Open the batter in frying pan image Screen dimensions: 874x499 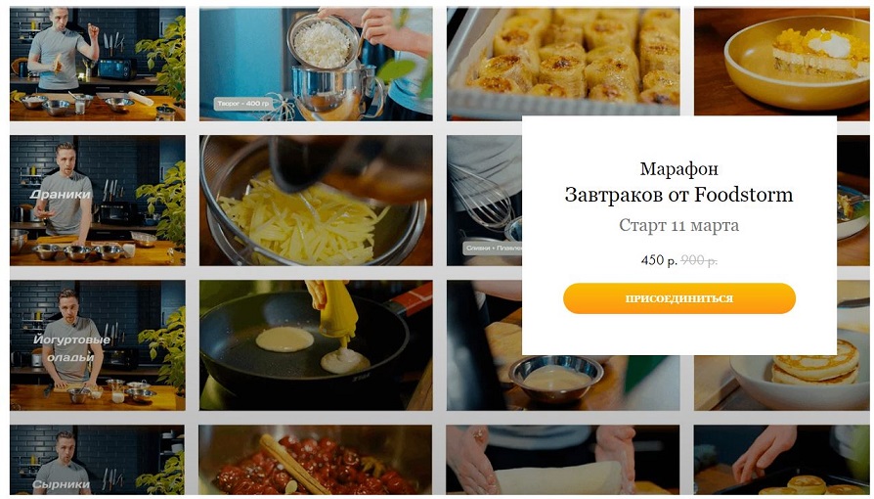[316, 345]
